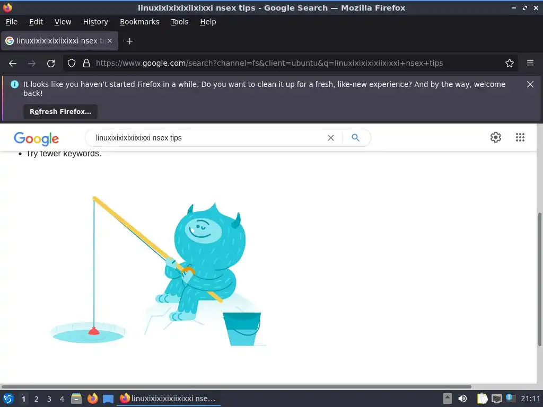543x407 pixels.
Task: Click inside the Google search field
Action: (208, 138)
